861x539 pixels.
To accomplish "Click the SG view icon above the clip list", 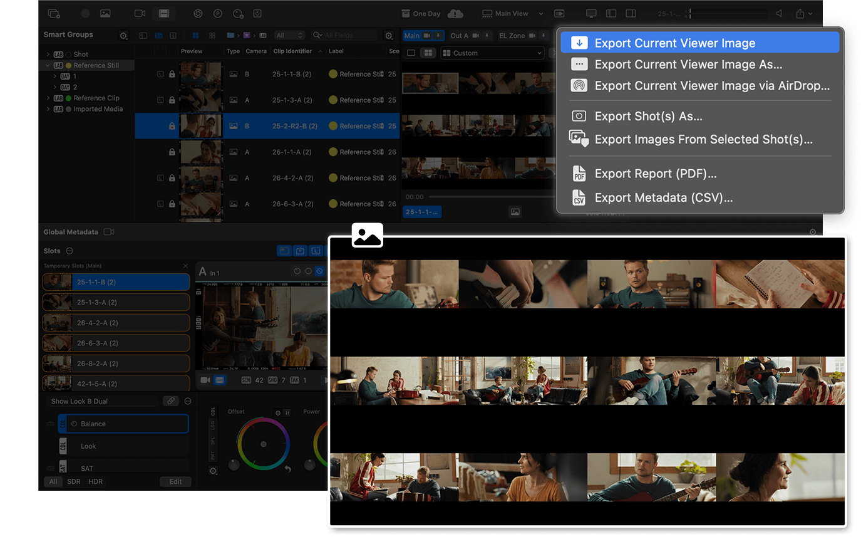I will click(x=158, y=35).
